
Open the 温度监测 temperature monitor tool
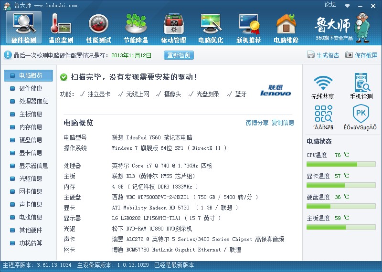click(x=61, y=28)
